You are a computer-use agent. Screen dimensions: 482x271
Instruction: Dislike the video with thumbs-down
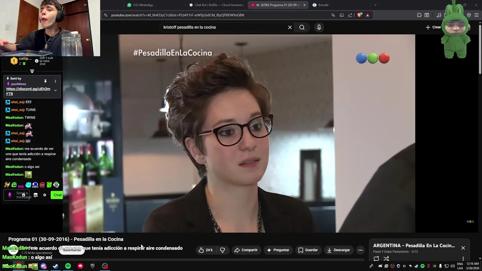tap(223, 250)
